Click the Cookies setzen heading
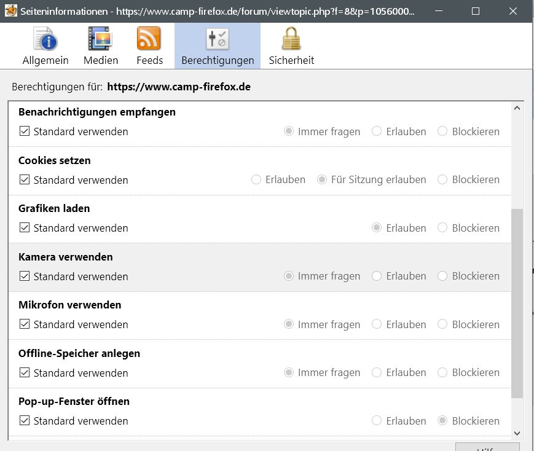 point(55,160)
